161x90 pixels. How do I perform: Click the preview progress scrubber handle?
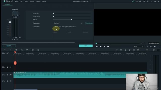(96, 43)
